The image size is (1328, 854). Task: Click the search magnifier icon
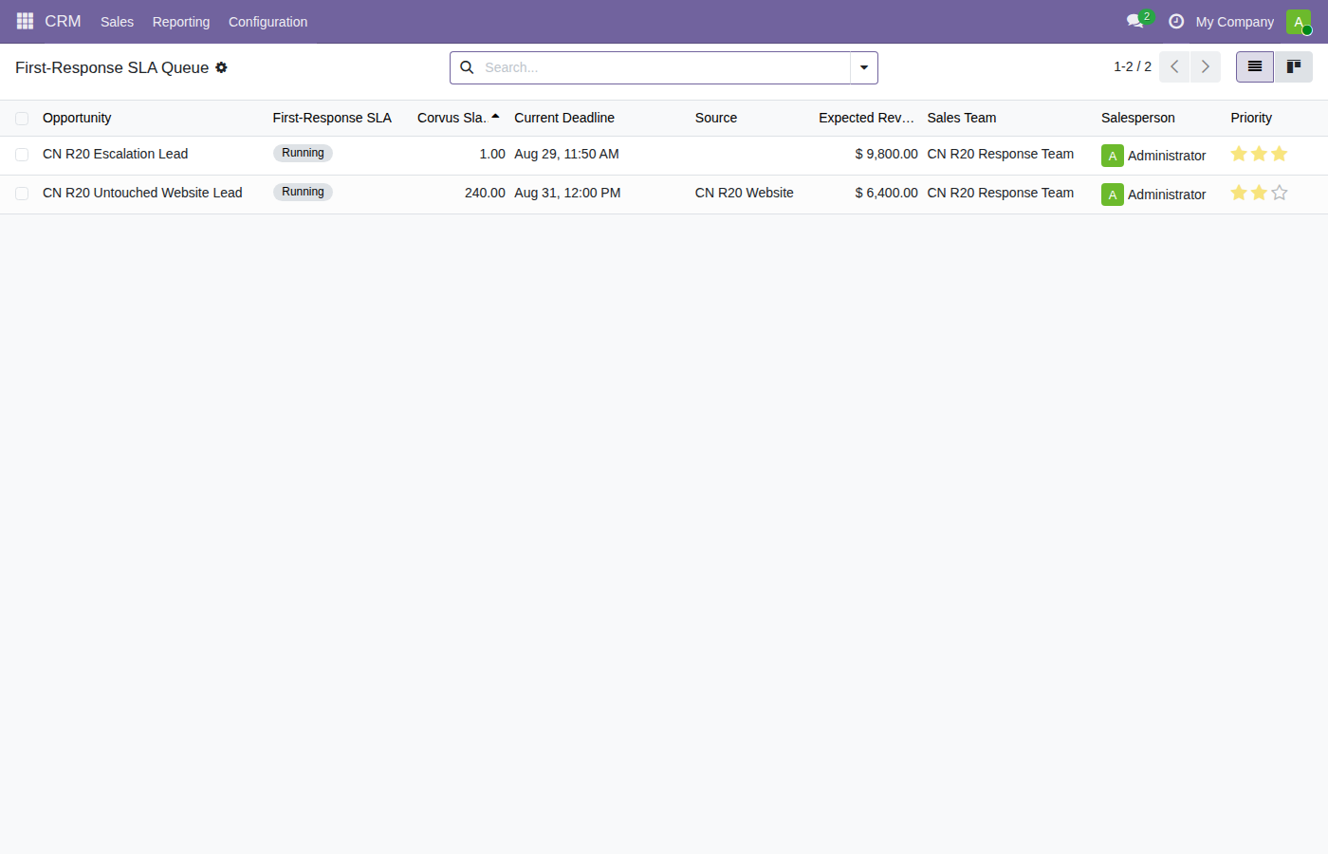click(467, 67)
